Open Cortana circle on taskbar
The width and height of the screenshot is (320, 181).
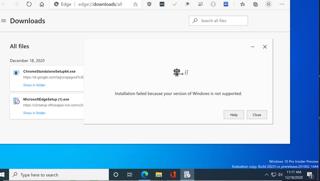point(116,175)
